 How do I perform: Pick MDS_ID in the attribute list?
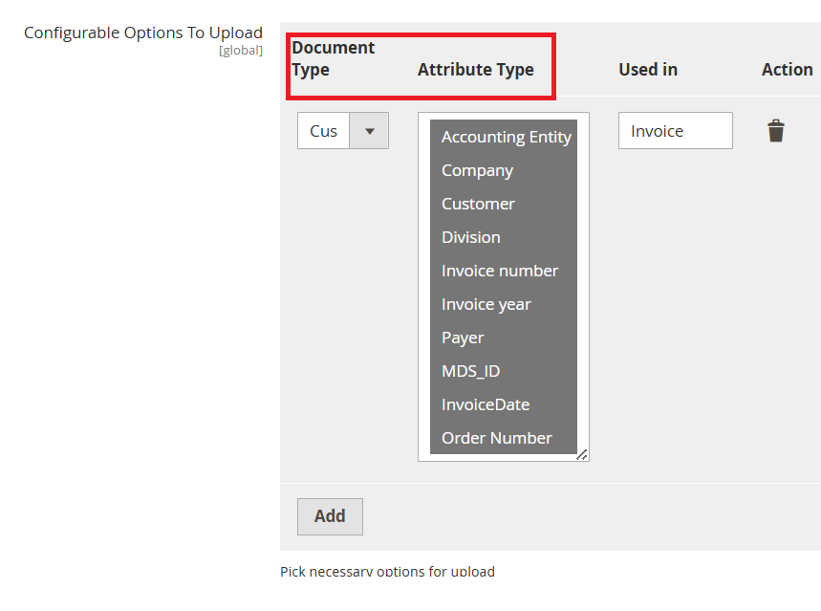point(470,371)
